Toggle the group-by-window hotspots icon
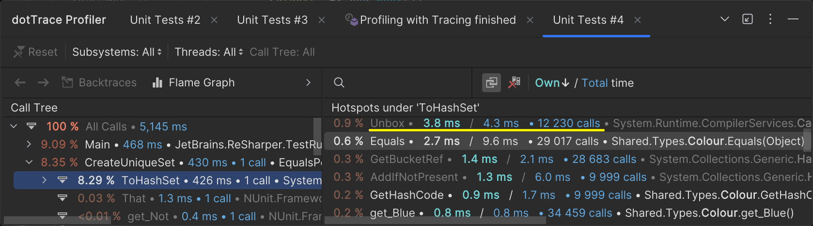This screenshot has height=226, width=813. [x=491, y=83]
